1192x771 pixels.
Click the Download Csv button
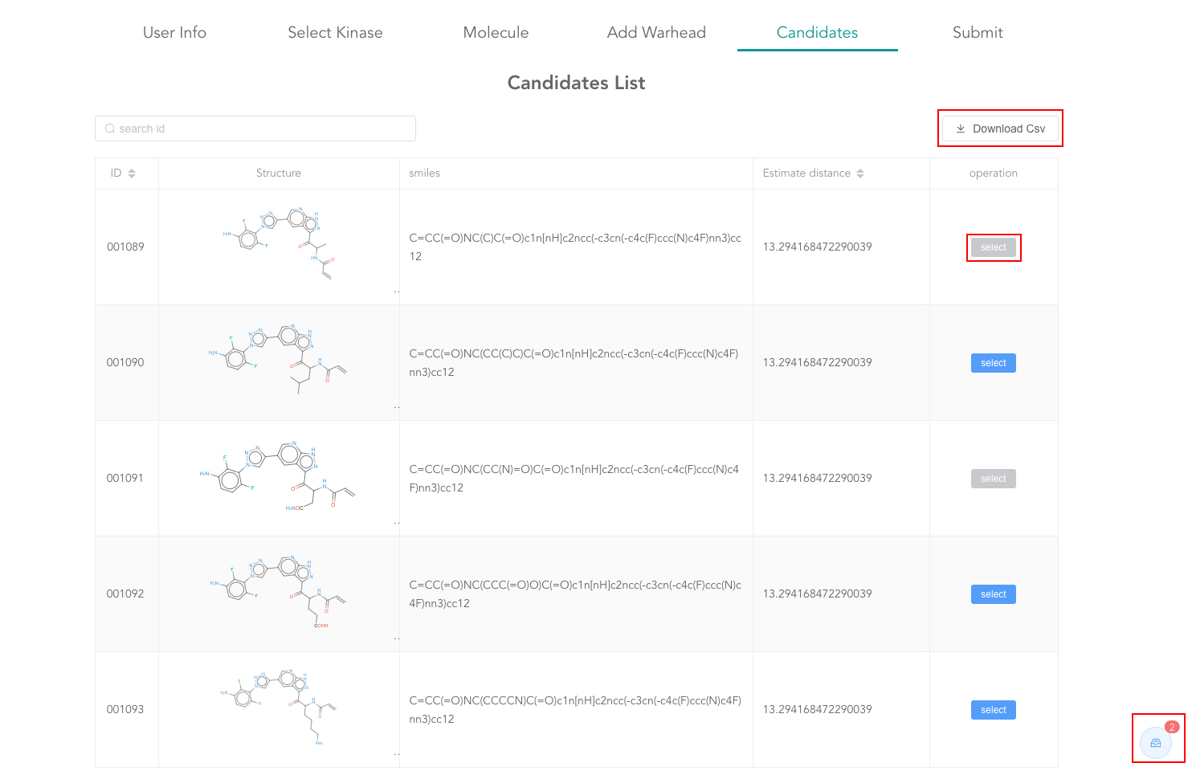point(1000,128)
